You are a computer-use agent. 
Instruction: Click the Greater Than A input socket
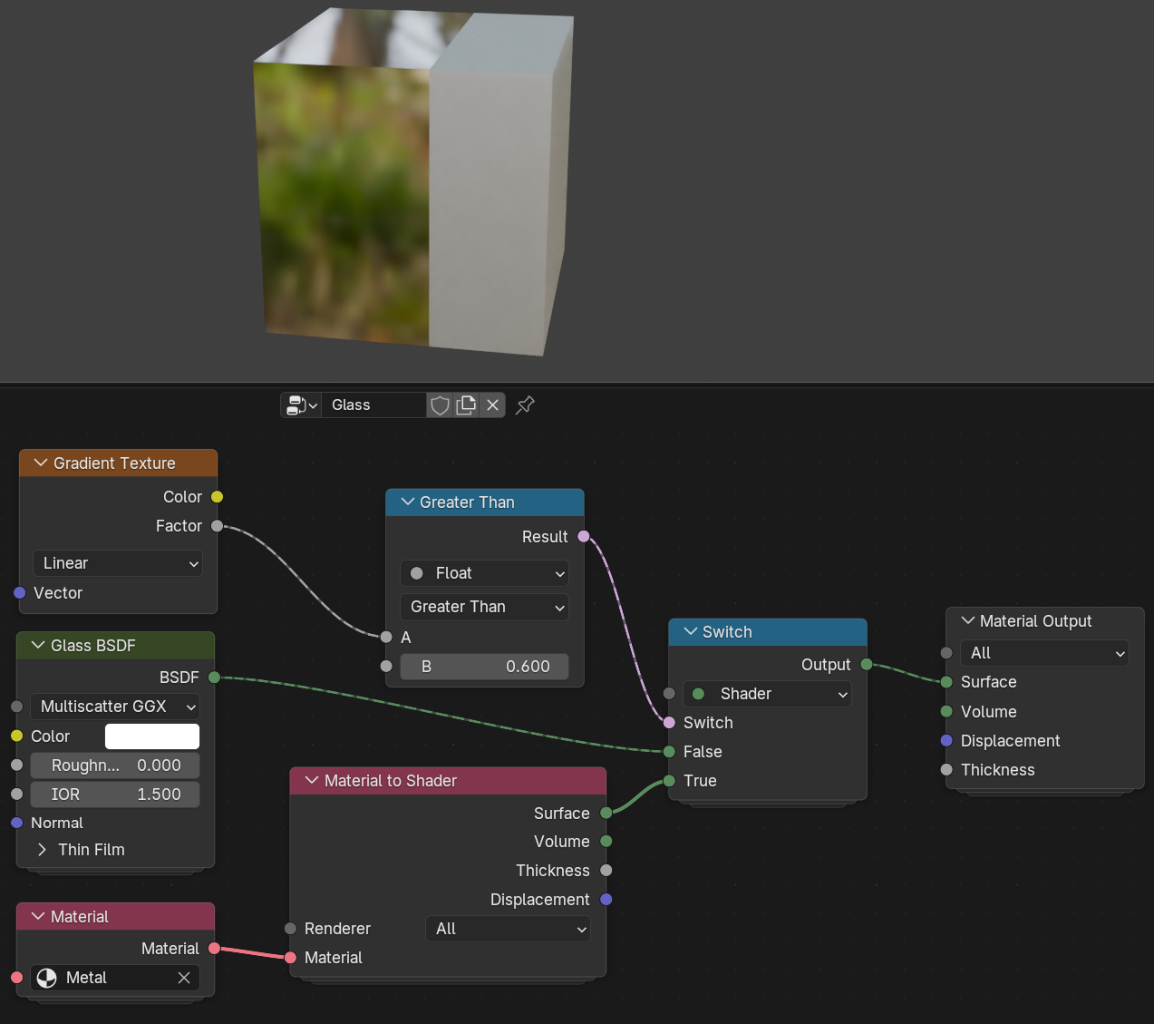tap(386, 637)
